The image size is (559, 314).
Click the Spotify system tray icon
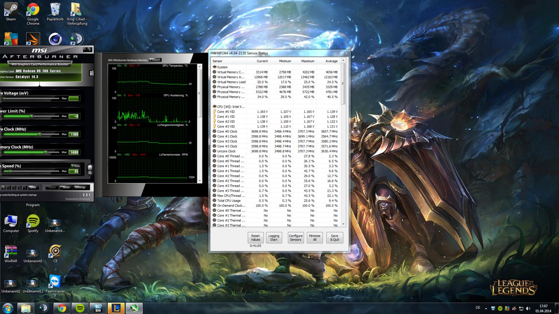(500, 308)
